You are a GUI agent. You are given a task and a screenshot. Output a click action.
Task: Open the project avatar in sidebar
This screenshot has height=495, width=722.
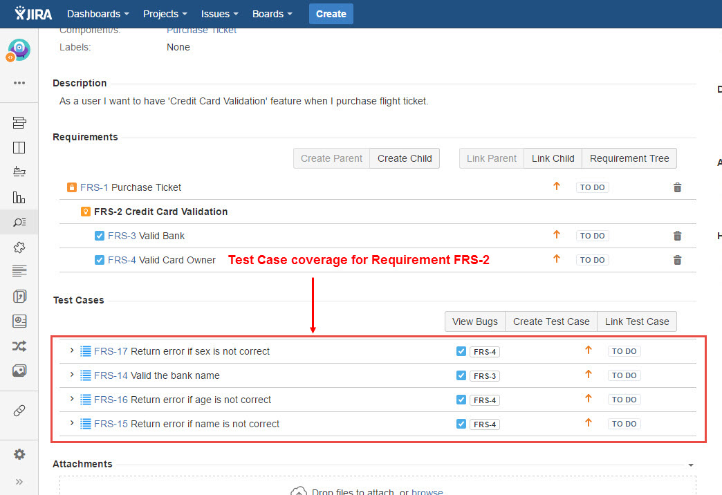[x=19, y=50]
